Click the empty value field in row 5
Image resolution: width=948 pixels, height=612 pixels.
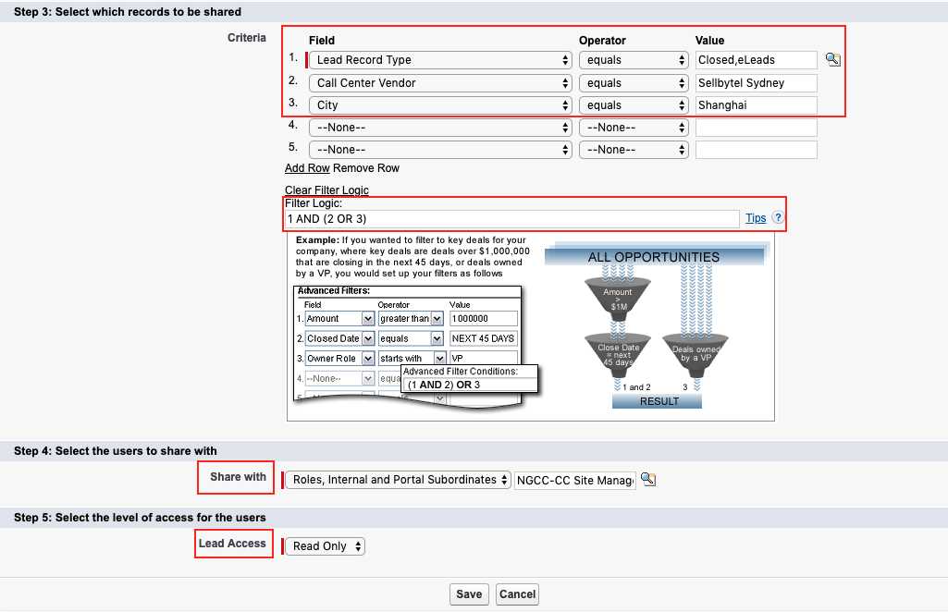(756, 150)
